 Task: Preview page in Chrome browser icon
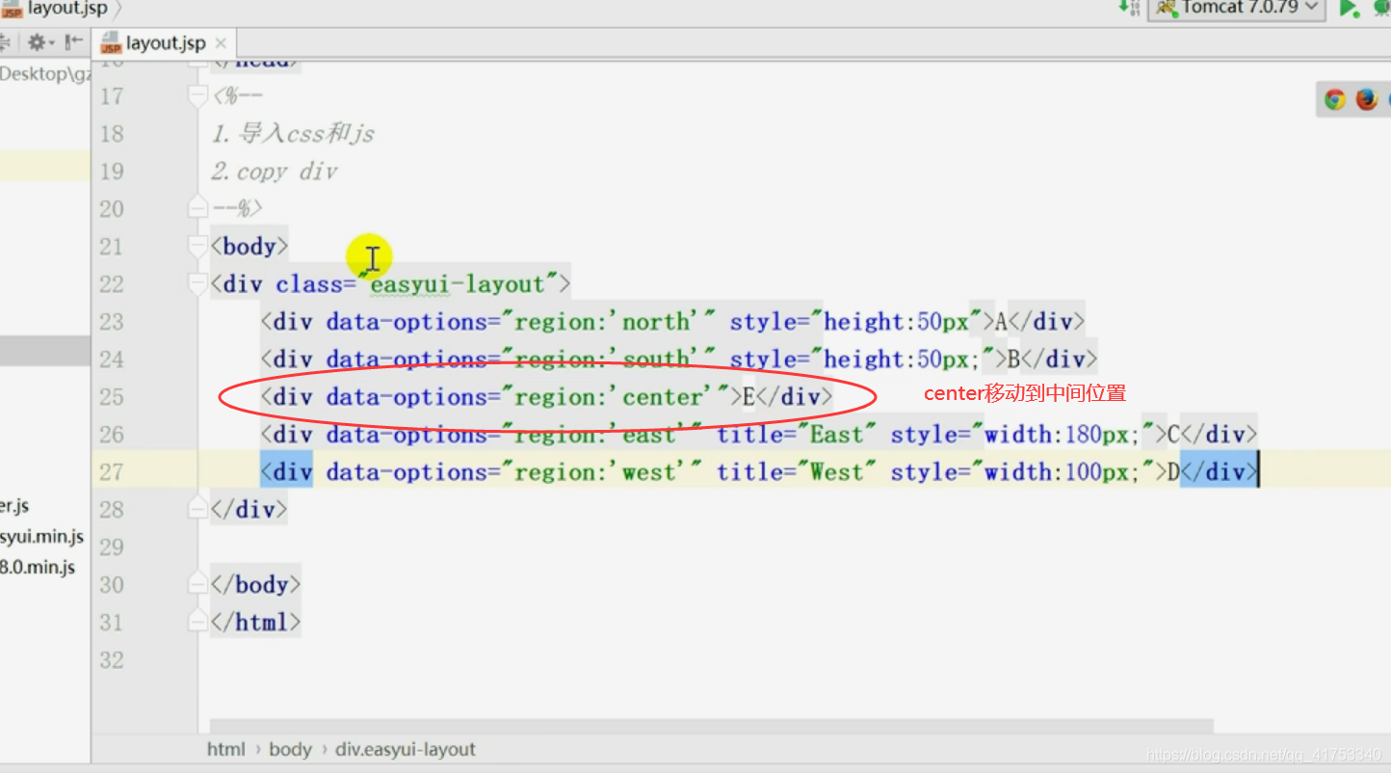coord(1334,99)
